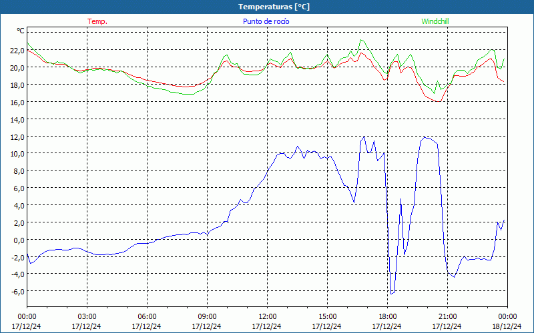Click the "12,0" y-axis value
Screen dimensions: 534x333
tap(17, 137)
